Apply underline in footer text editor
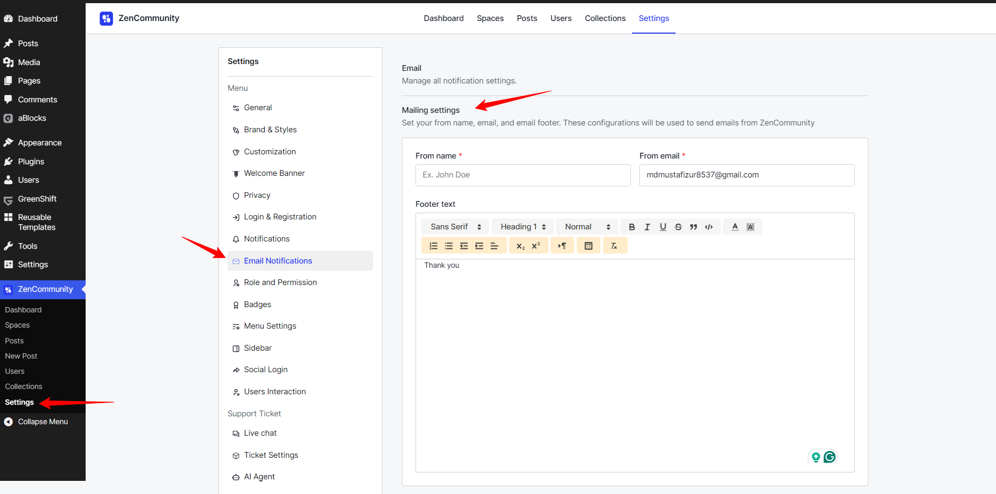Screen dimensions: 996x494 pos(663,227)
